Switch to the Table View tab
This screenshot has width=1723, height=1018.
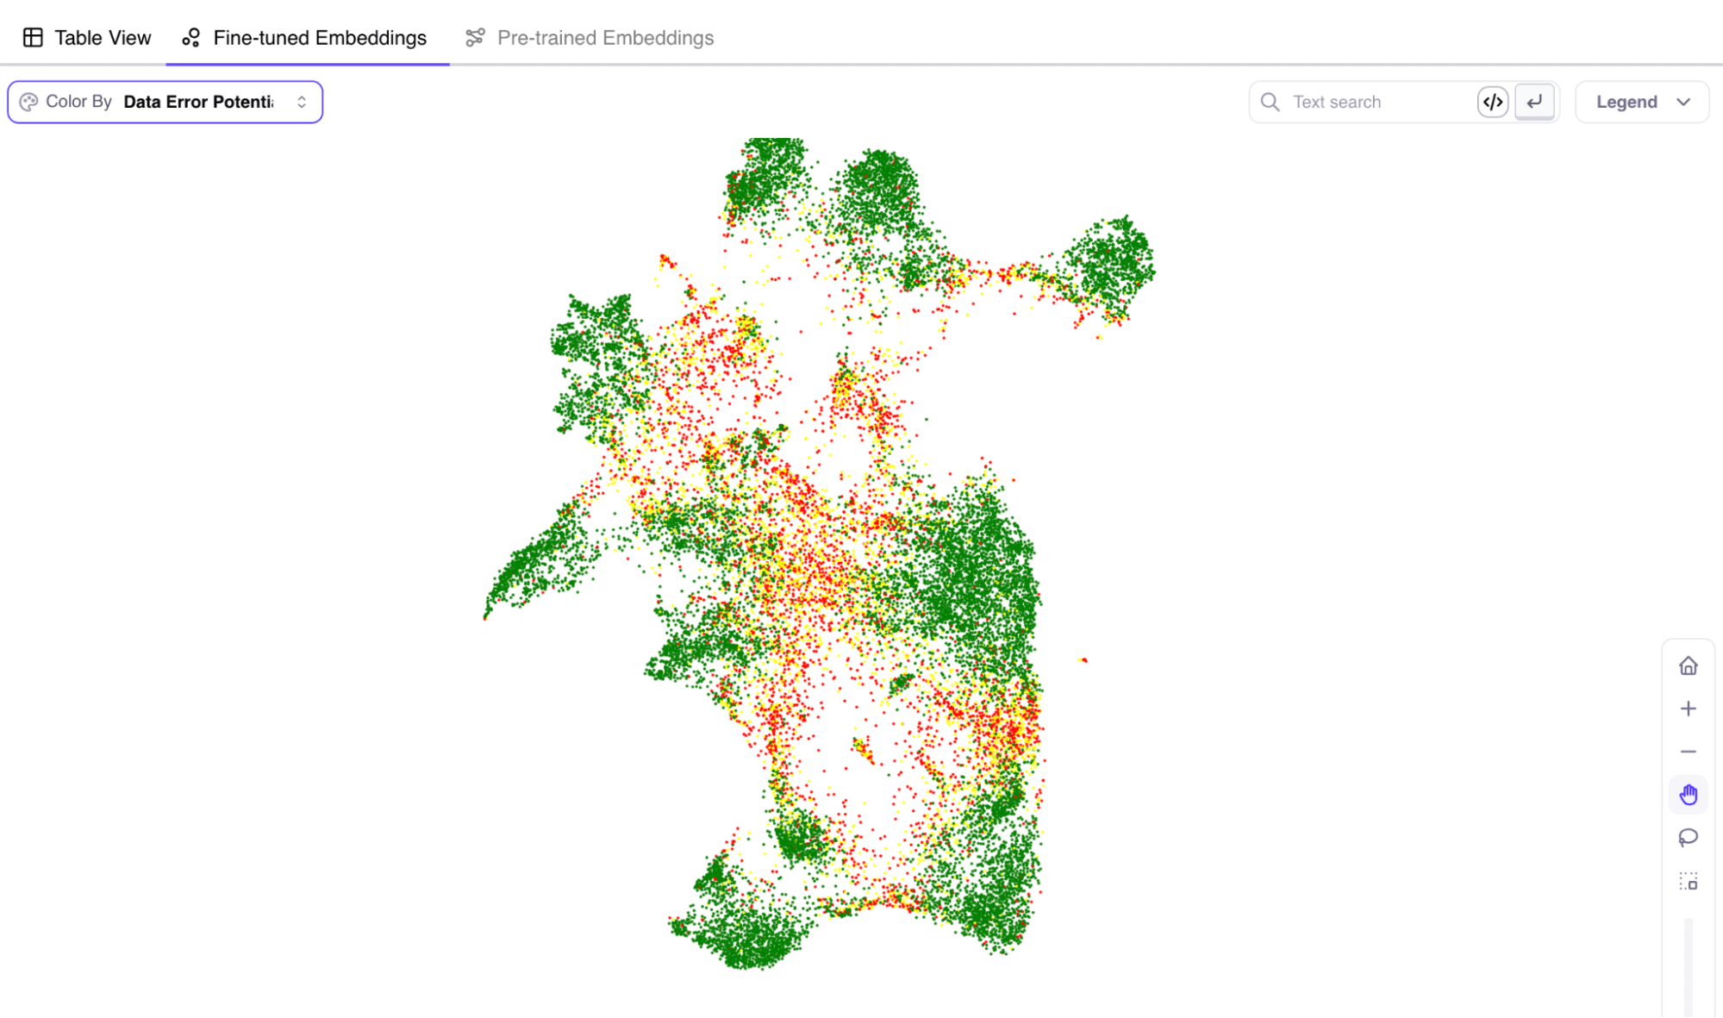click(x=86, y=38)
